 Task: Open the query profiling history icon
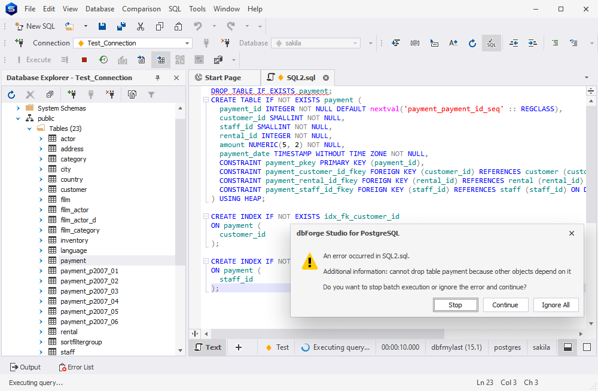click(103, 60)
